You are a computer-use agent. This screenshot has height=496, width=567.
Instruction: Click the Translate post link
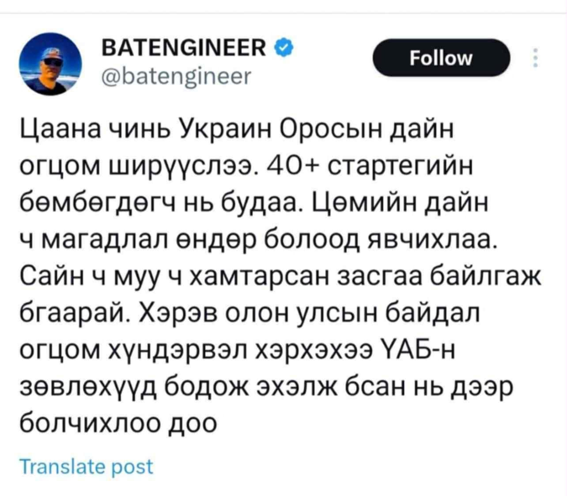coord(87,467)
